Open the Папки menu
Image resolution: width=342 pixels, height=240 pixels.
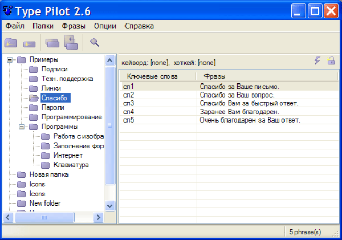coord(43,26)
